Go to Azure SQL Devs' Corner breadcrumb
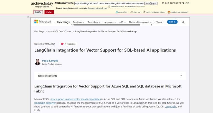 [x=60, y=32]
